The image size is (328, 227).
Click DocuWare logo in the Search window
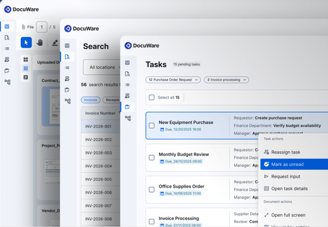tap(81, 28)
